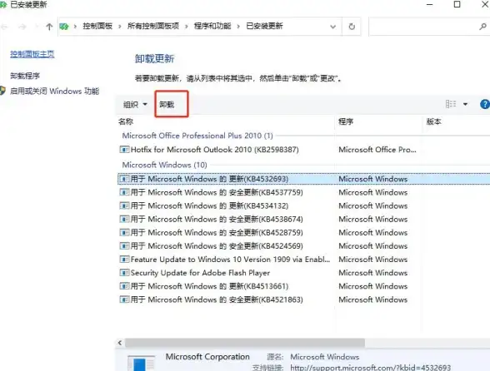Select update KB4534132 text

coord(209,205)
